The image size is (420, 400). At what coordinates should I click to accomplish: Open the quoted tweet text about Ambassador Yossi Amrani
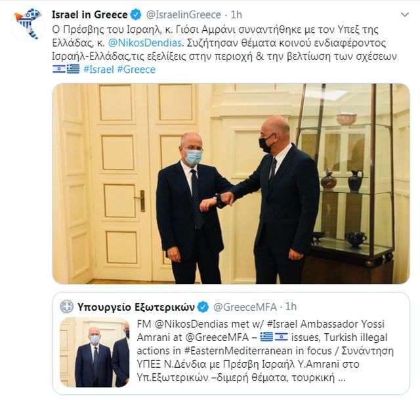tap(265, 351)
